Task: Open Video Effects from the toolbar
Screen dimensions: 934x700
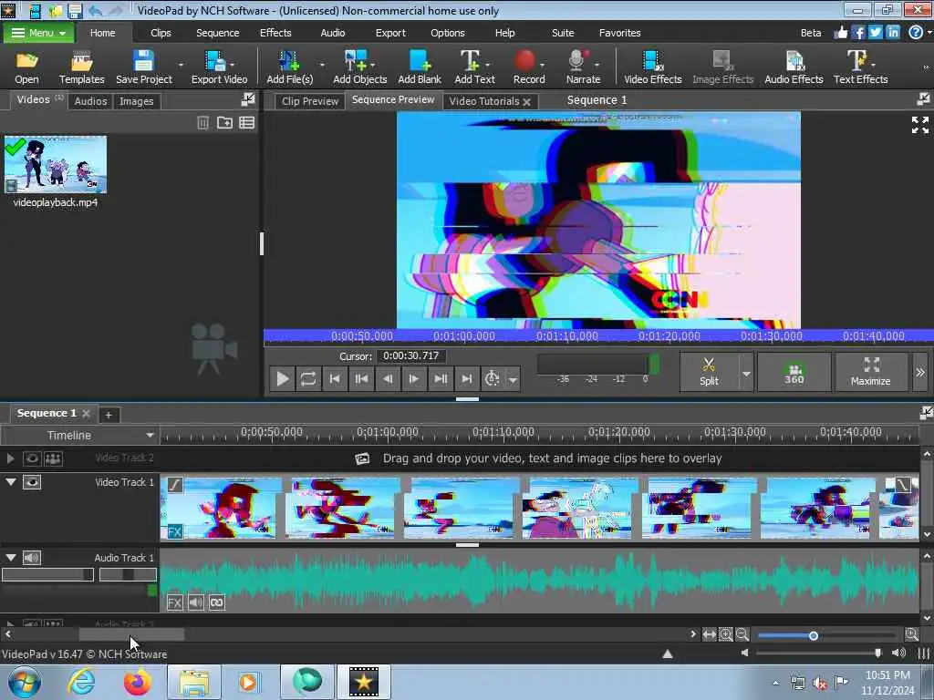Action: point(652,67)
